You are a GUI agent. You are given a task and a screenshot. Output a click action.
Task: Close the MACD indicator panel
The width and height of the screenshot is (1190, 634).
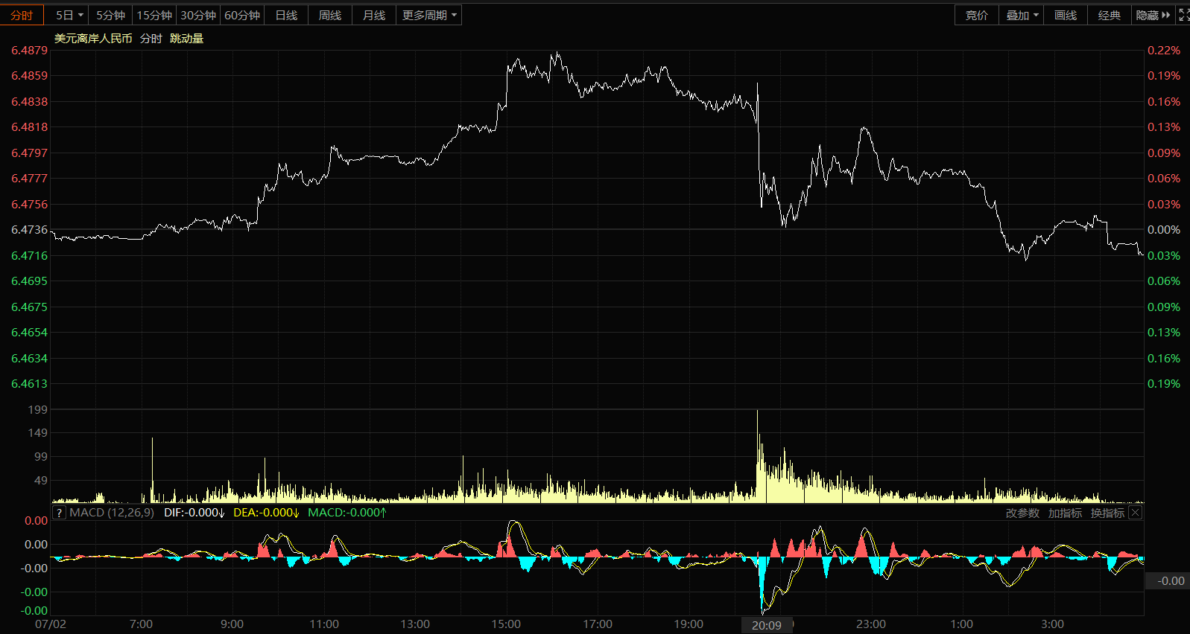[1135, 513]
